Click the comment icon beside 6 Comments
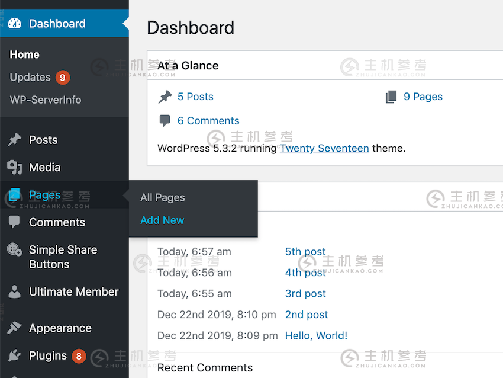The width and height of the screenshot is (503, 378). pos(165,121)
